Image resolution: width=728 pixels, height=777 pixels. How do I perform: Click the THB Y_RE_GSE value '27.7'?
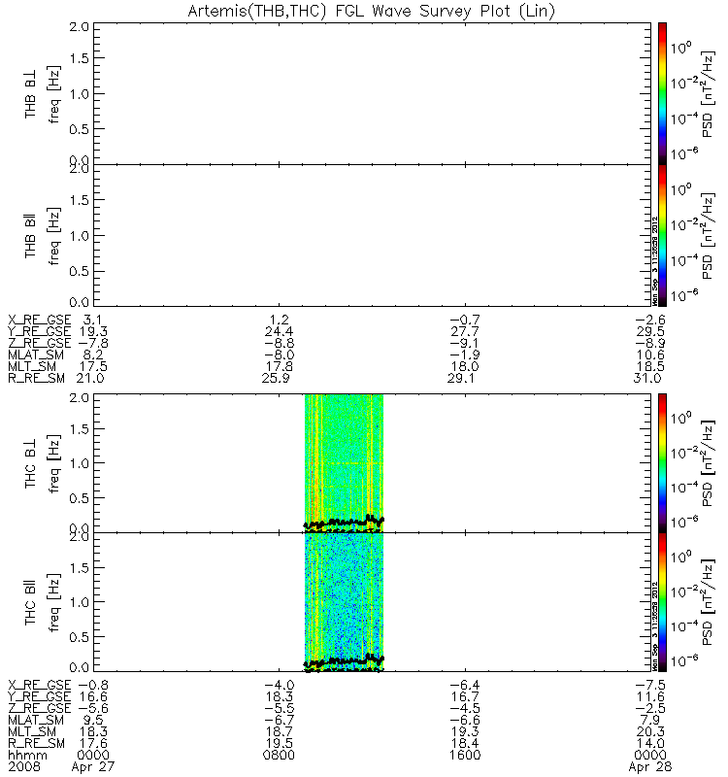(465, 331)
